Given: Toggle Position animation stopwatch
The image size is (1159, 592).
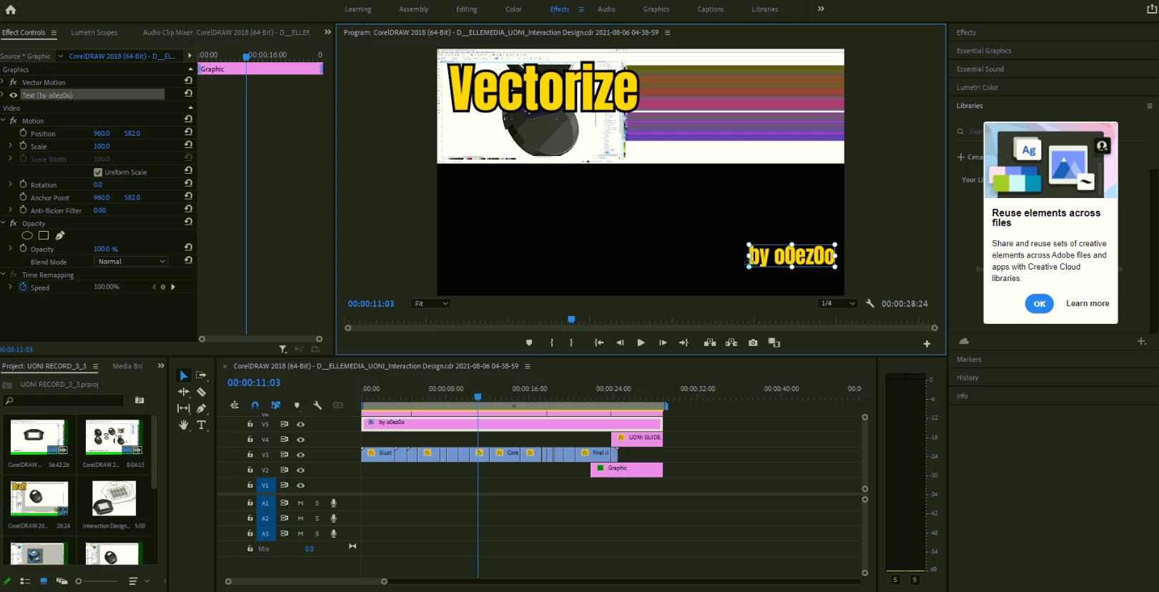Looking at the screenshot, I should coord(24,133).
